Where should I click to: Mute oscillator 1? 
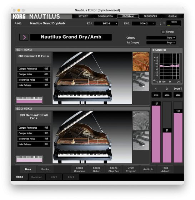[x=156, y=95]
